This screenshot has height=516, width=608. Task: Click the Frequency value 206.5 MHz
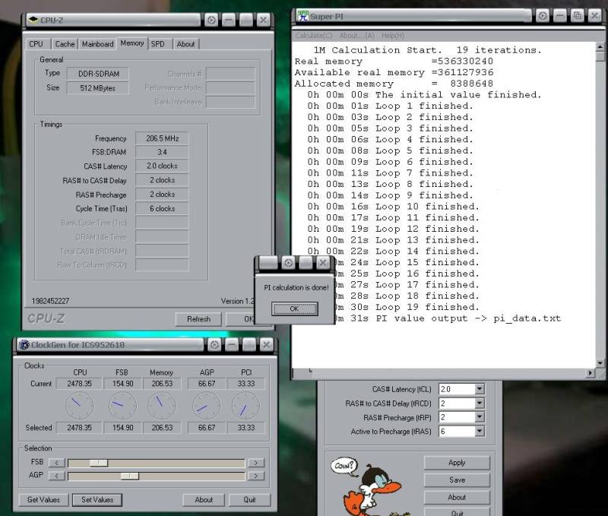point(162,138)
